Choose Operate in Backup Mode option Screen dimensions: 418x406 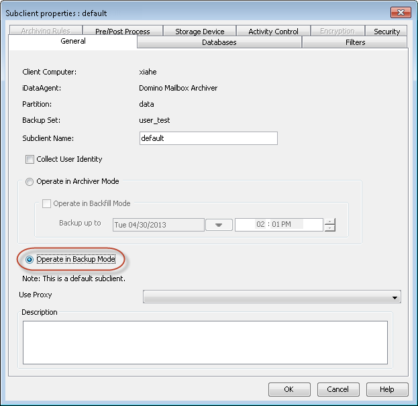pyautogui.click(x=30, y=259)
